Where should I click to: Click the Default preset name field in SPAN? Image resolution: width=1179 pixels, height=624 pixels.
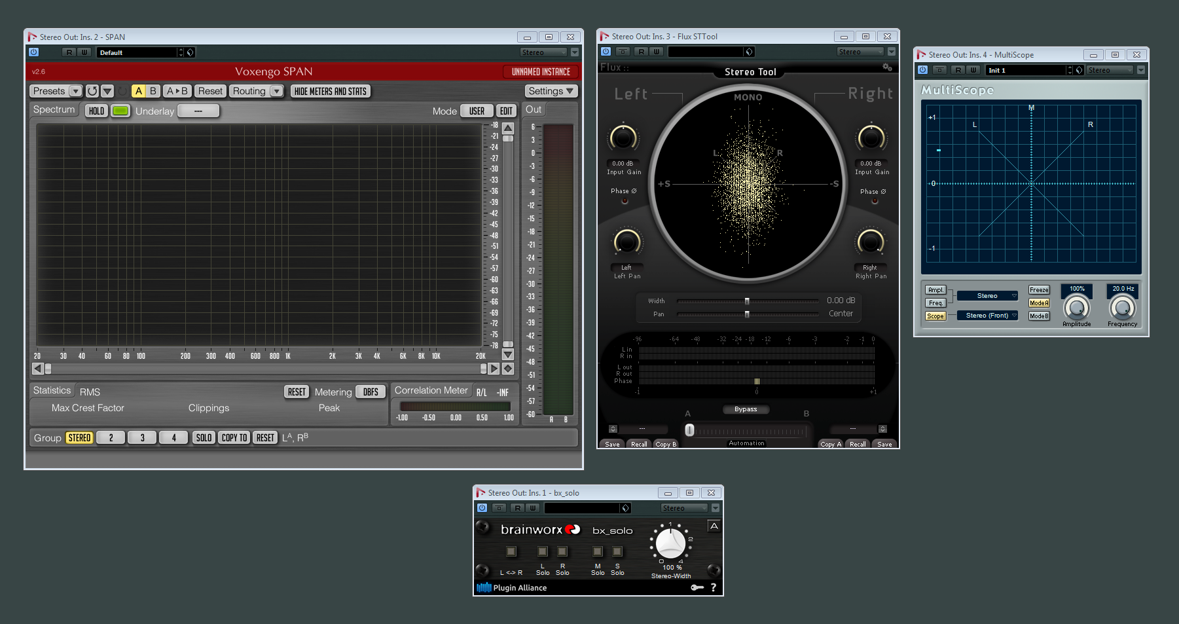coord(137,52)
